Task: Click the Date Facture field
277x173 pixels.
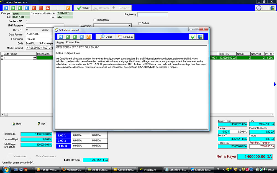Action: [x=40, y=34]
